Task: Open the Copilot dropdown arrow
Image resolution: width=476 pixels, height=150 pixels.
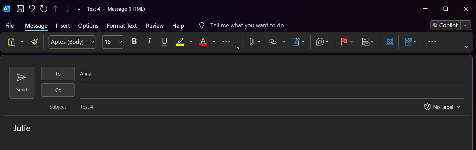Action: pos(466,25)
